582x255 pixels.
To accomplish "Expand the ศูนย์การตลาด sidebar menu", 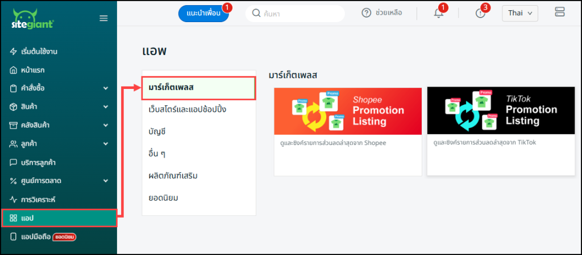I will (105, 181).
